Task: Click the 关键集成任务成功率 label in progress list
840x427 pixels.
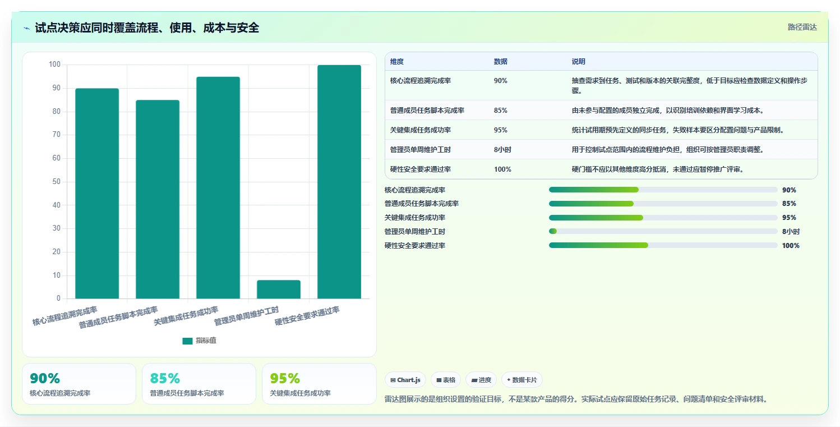Action: [x=415, y=218]
